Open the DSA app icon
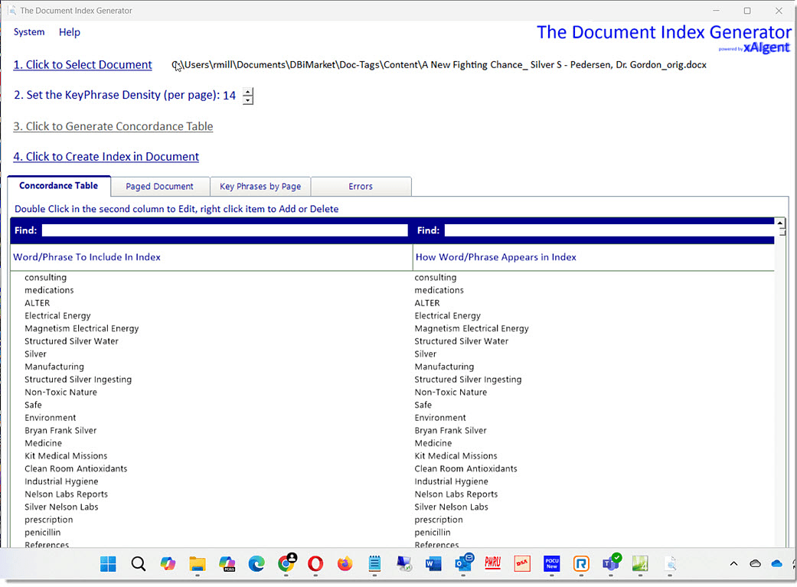The height and width of the screenshot is (587, 797). (x=522, y=563)
